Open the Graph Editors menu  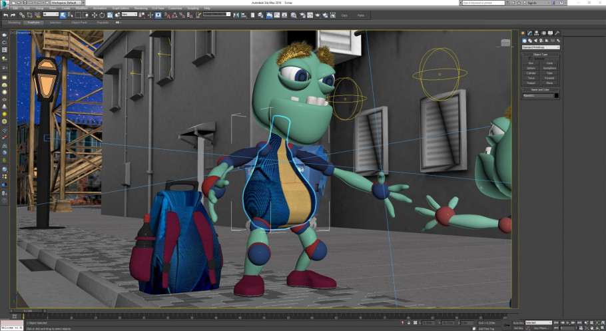coord(121,8)
